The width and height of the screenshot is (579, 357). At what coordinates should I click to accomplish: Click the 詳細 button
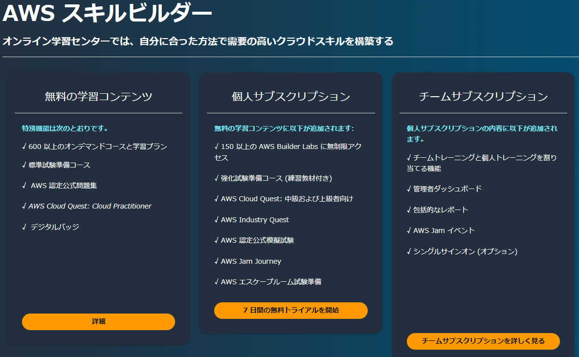(98, 322)
